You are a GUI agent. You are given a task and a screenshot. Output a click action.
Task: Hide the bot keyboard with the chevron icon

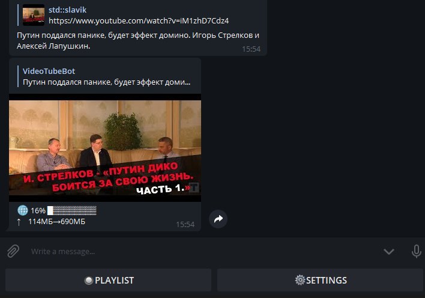click(388, 252)
